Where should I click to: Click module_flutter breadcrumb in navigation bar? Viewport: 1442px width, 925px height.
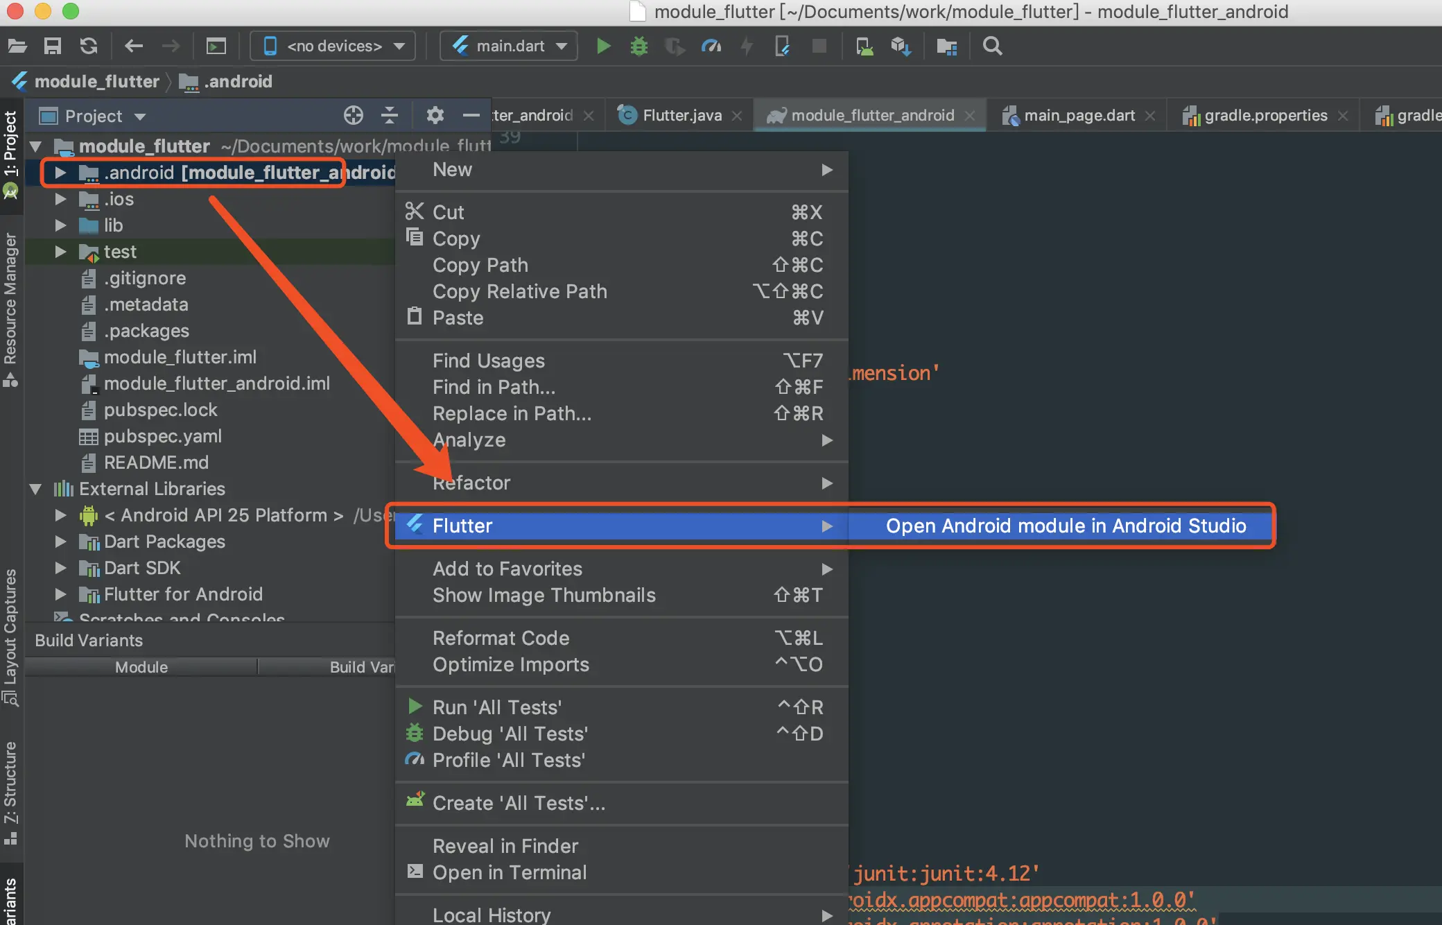pyautogui.click(x=86, y=82)
